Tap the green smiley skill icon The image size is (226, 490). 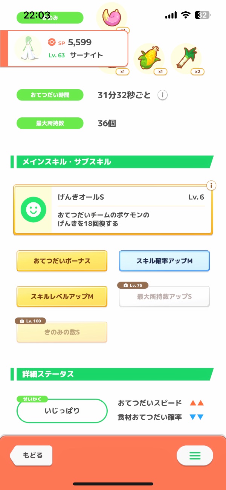coord(33,210)
